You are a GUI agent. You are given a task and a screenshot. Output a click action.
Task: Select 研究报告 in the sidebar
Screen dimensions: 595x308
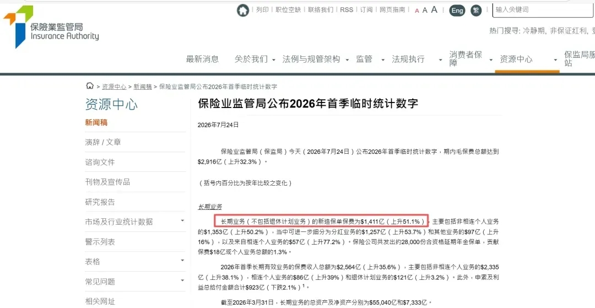(100, 202)
